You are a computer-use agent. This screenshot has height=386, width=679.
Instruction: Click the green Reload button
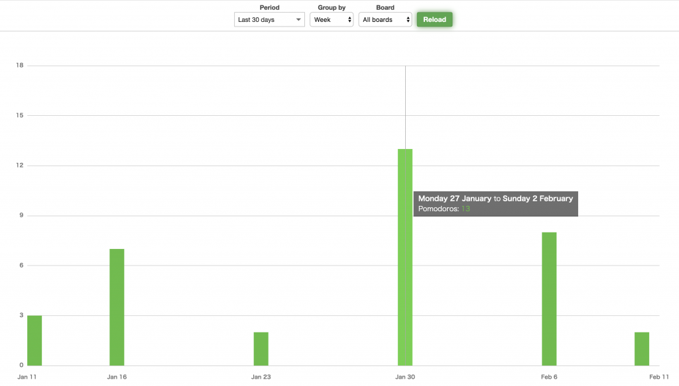(x=434, y=19)
